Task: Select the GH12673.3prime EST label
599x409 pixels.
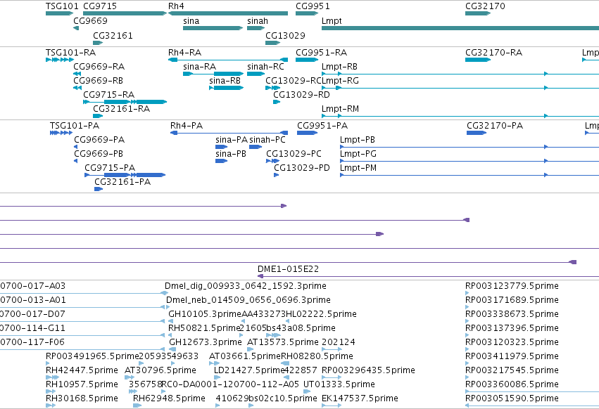Action: [x=206, y=342]
